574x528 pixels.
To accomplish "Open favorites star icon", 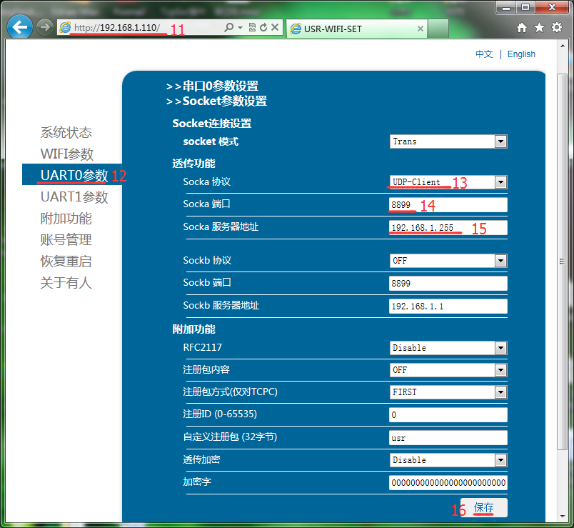I will point(539,27).
